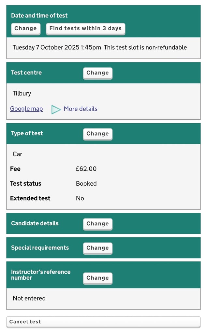Change the date and time of test
Viewport: 207px width, 333px height.
[25, 29]
